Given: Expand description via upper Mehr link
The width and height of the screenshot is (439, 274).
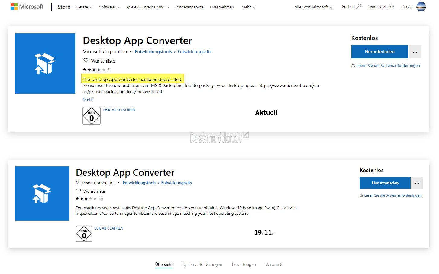Looking at the screenshot, I should [88, 99].
